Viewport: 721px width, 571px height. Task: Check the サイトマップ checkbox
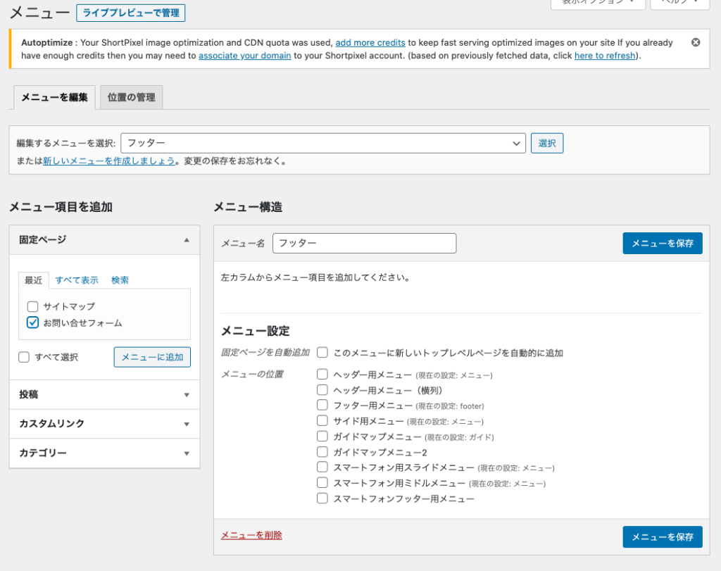tap(32, 306)
